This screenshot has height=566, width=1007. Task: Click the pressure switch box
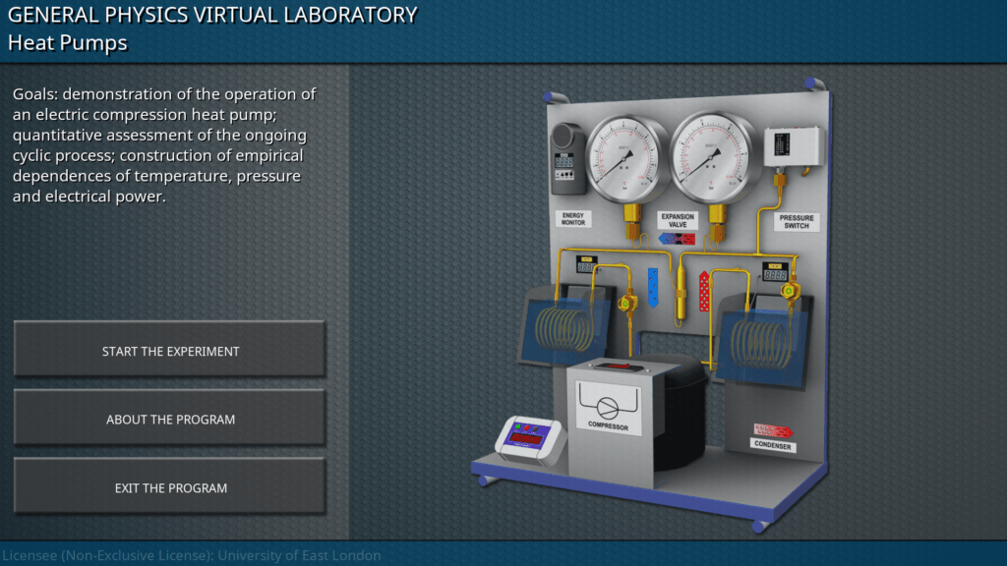click(x=792, y=148)
